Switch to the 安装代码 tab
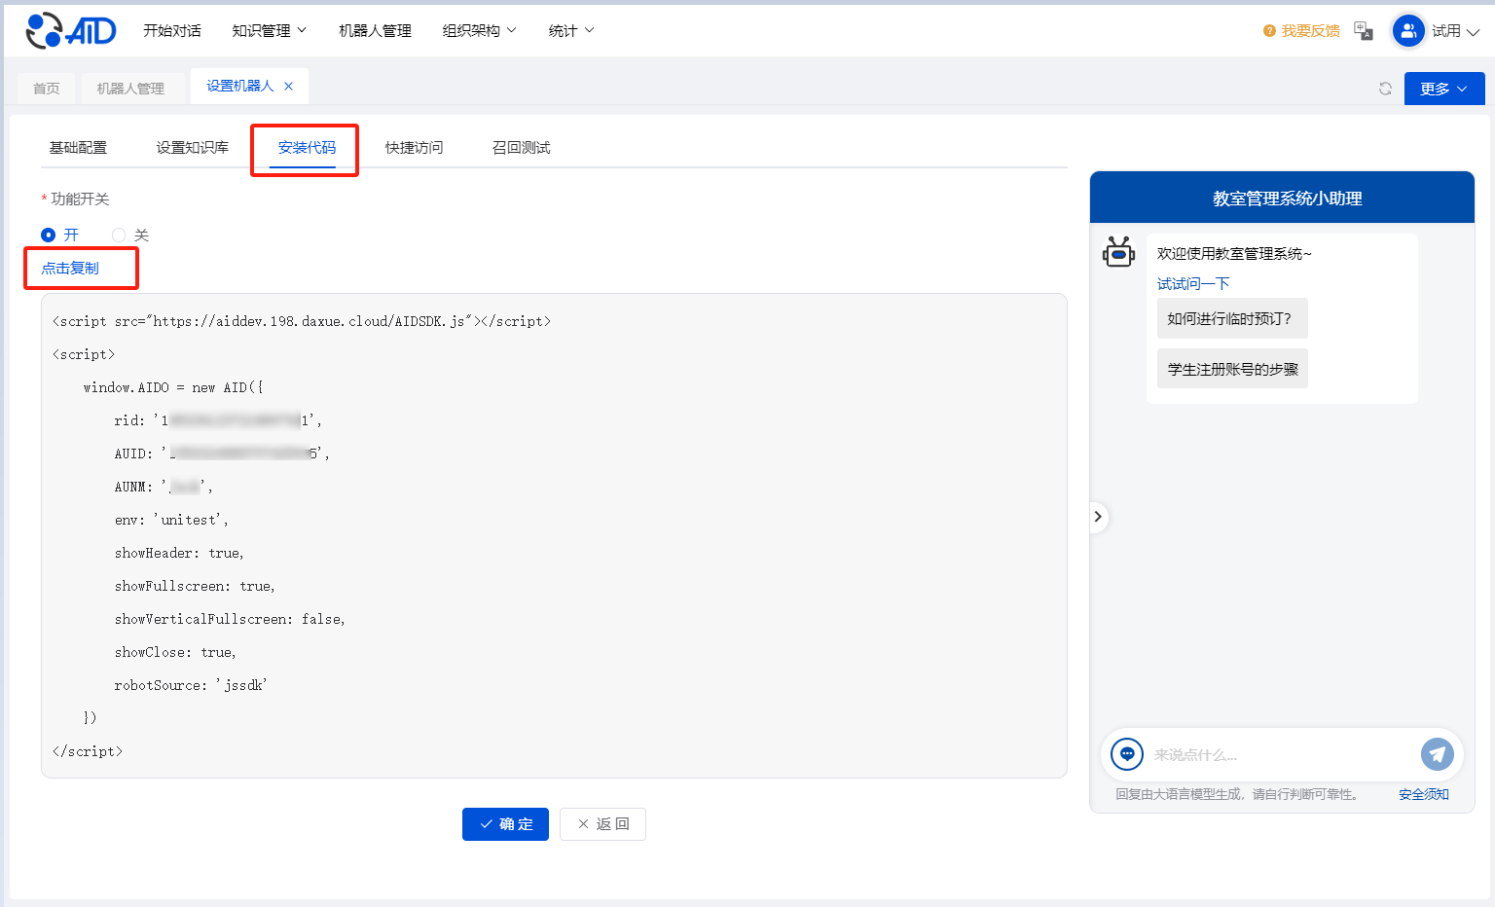Viewport: 1495px width, 907px height. (307, 148)
